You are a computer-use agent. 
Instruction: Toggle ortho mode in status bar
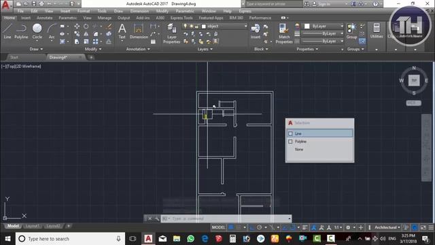coord(252,227)
